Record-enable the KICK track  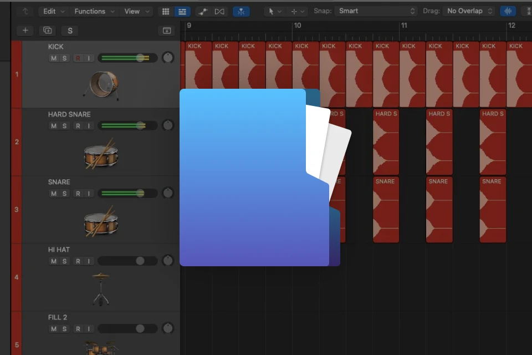point(78,58)
